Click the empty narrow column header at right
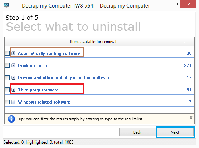The height and width of the screenshot is (148, 199). pos(191,42)
